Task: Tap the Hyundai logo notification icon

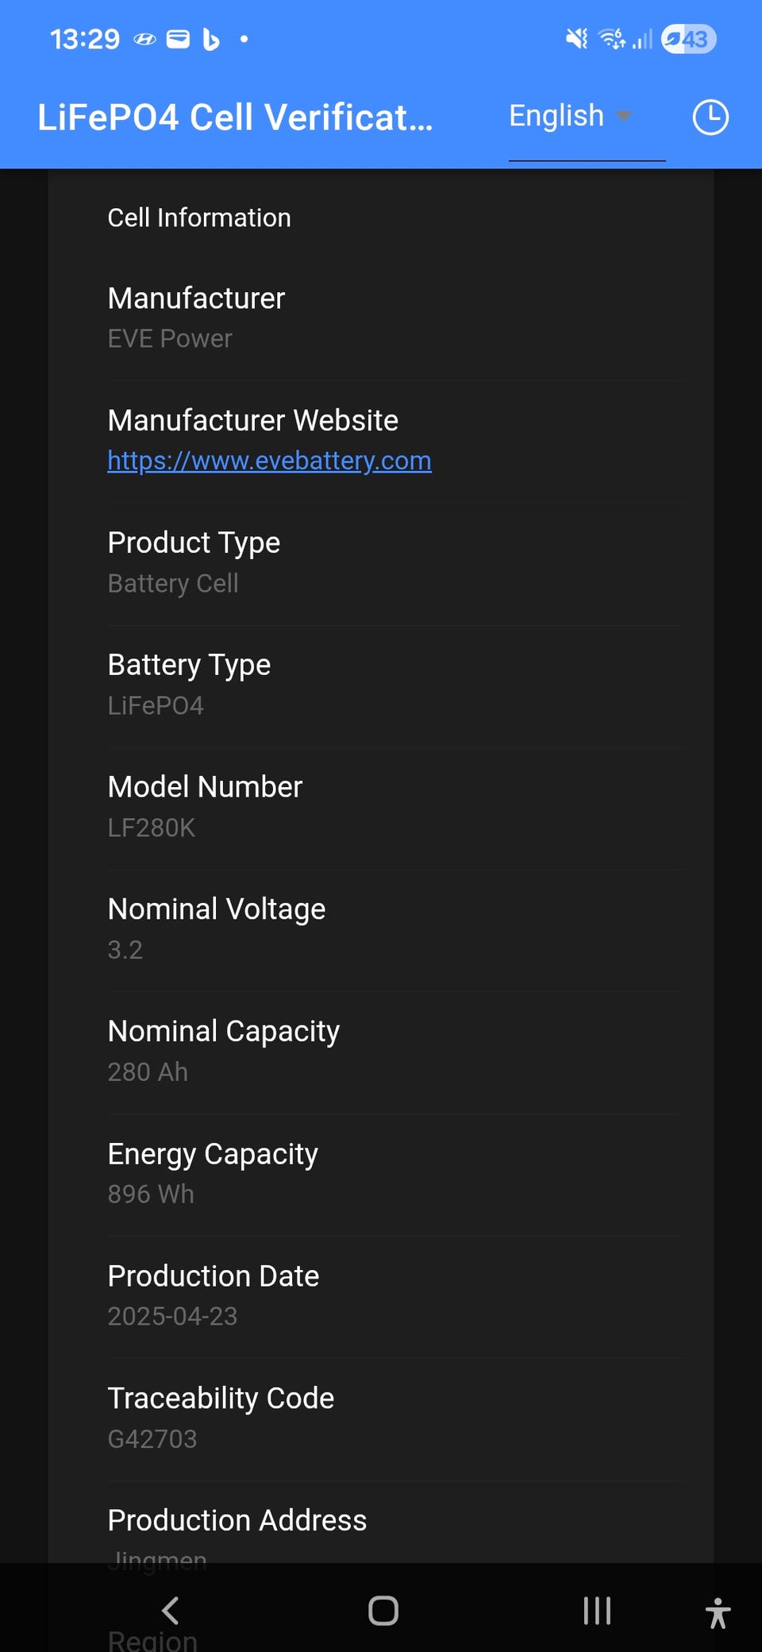Action: (144, 39)
